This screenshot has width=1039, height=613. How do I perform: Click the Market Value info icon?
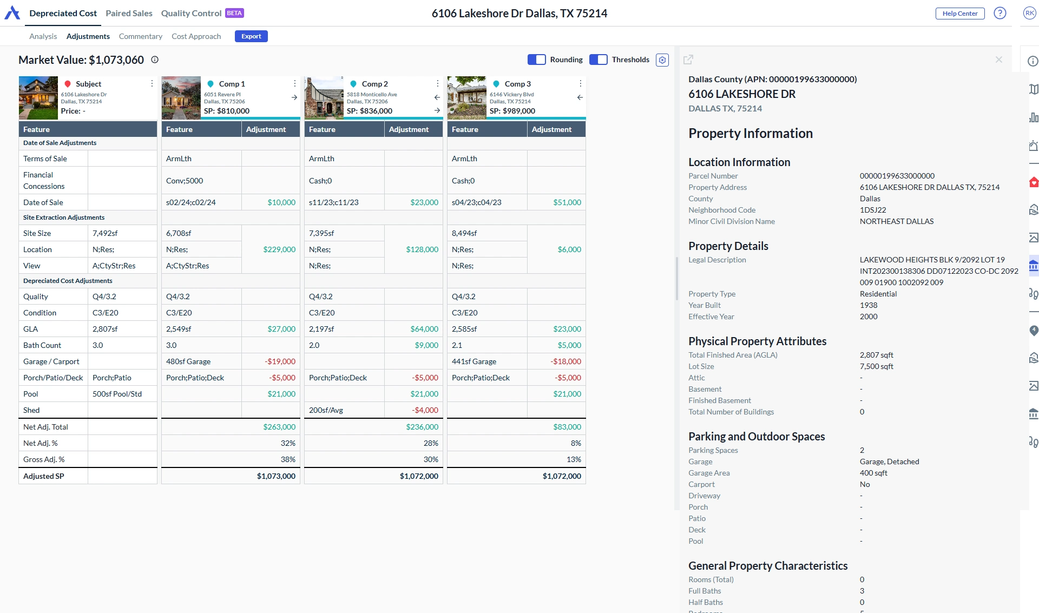coord(155,60)
